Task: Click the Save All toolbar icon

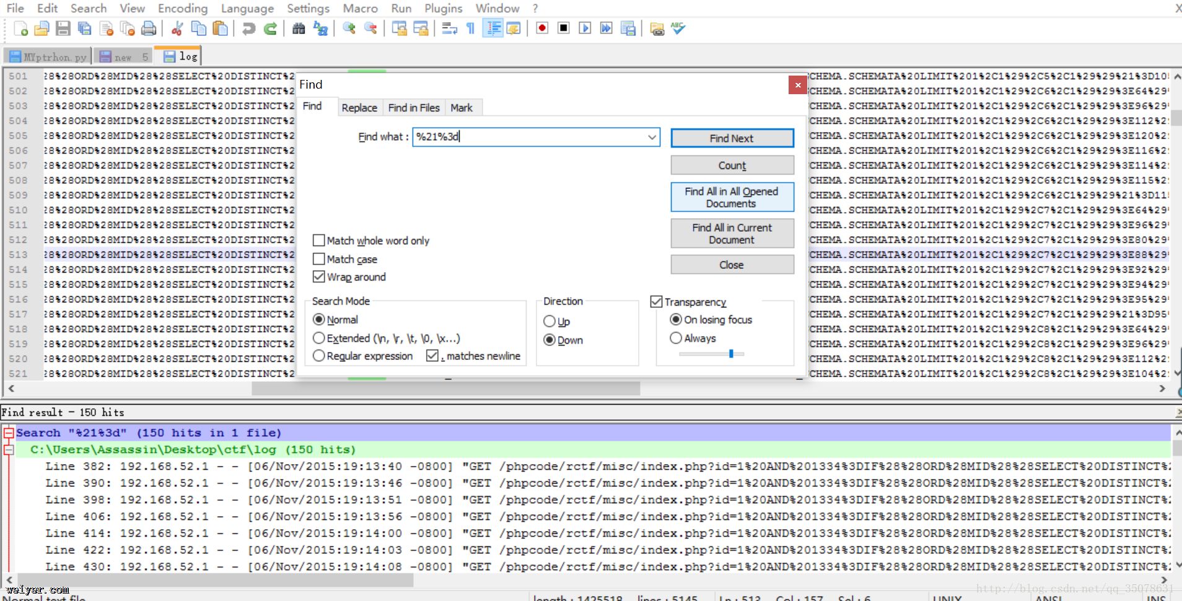Action: click(x=85, y=29)
